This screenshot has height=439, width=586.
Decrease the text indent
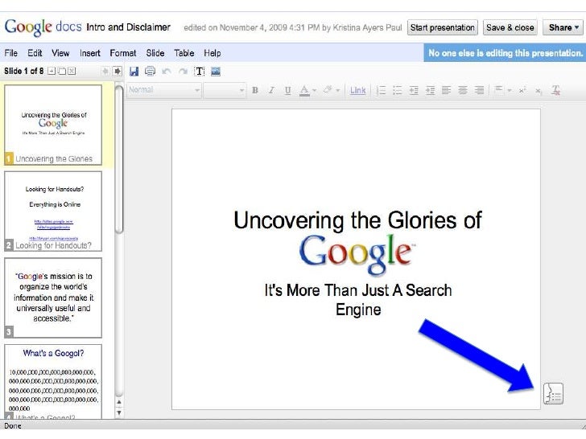414,90
